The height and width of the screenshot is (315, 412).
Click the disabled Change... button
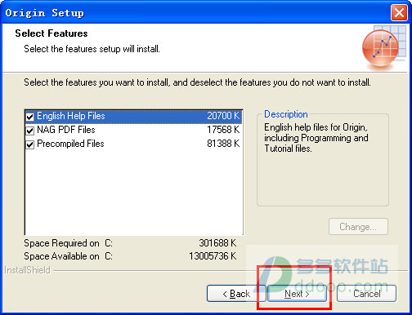point(358,227)
